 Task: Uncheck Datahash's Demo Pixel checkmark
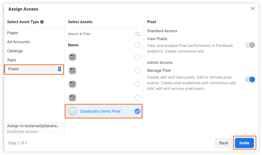coord(137,111)
